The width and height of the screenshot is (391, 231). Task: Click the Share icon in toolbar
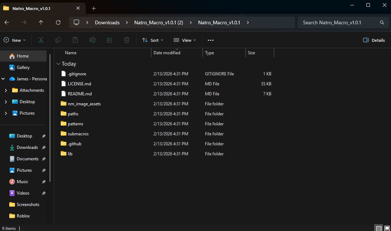click(x=110, y=40)
